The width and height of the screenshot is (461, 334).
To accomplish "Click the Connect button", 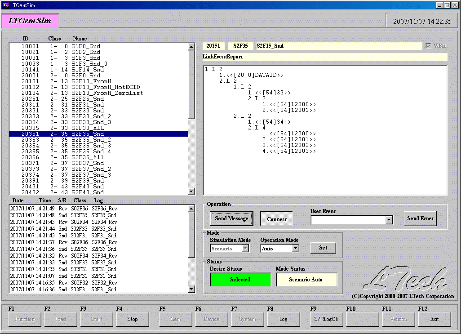I will (276, 219).
